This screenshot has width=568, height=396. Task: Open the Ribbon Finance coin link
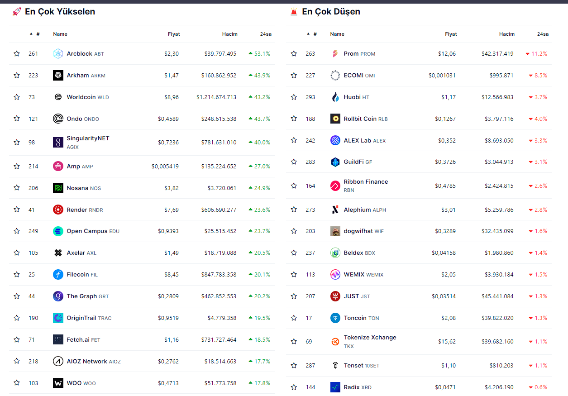point(366,182)
